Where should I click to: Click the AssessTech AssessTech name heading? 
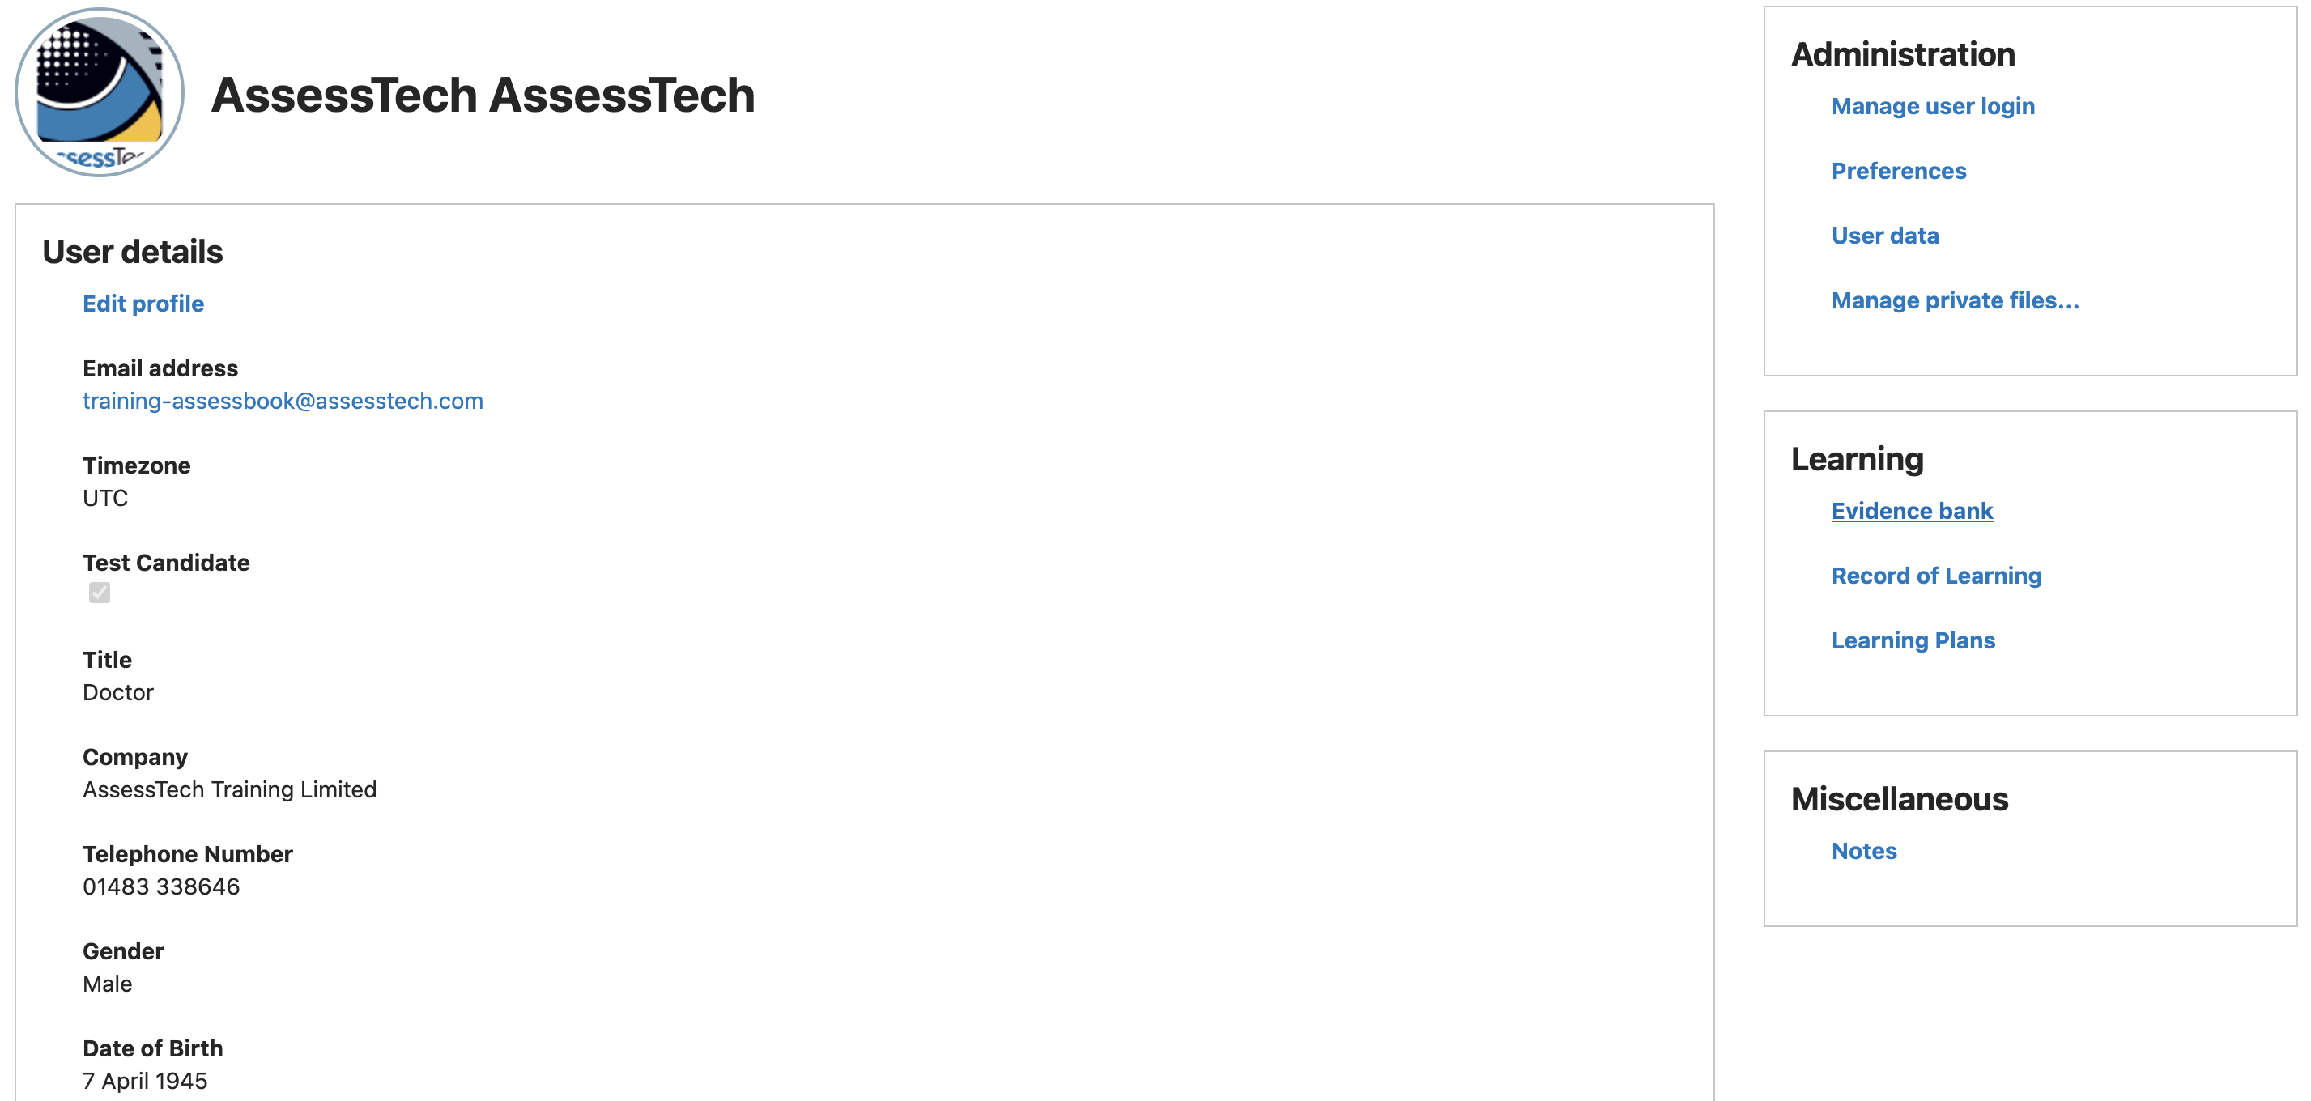[483, 95]
